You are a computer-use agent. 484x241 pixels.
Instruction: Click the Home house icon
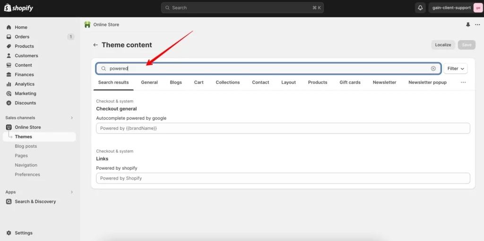coord(9,27)
